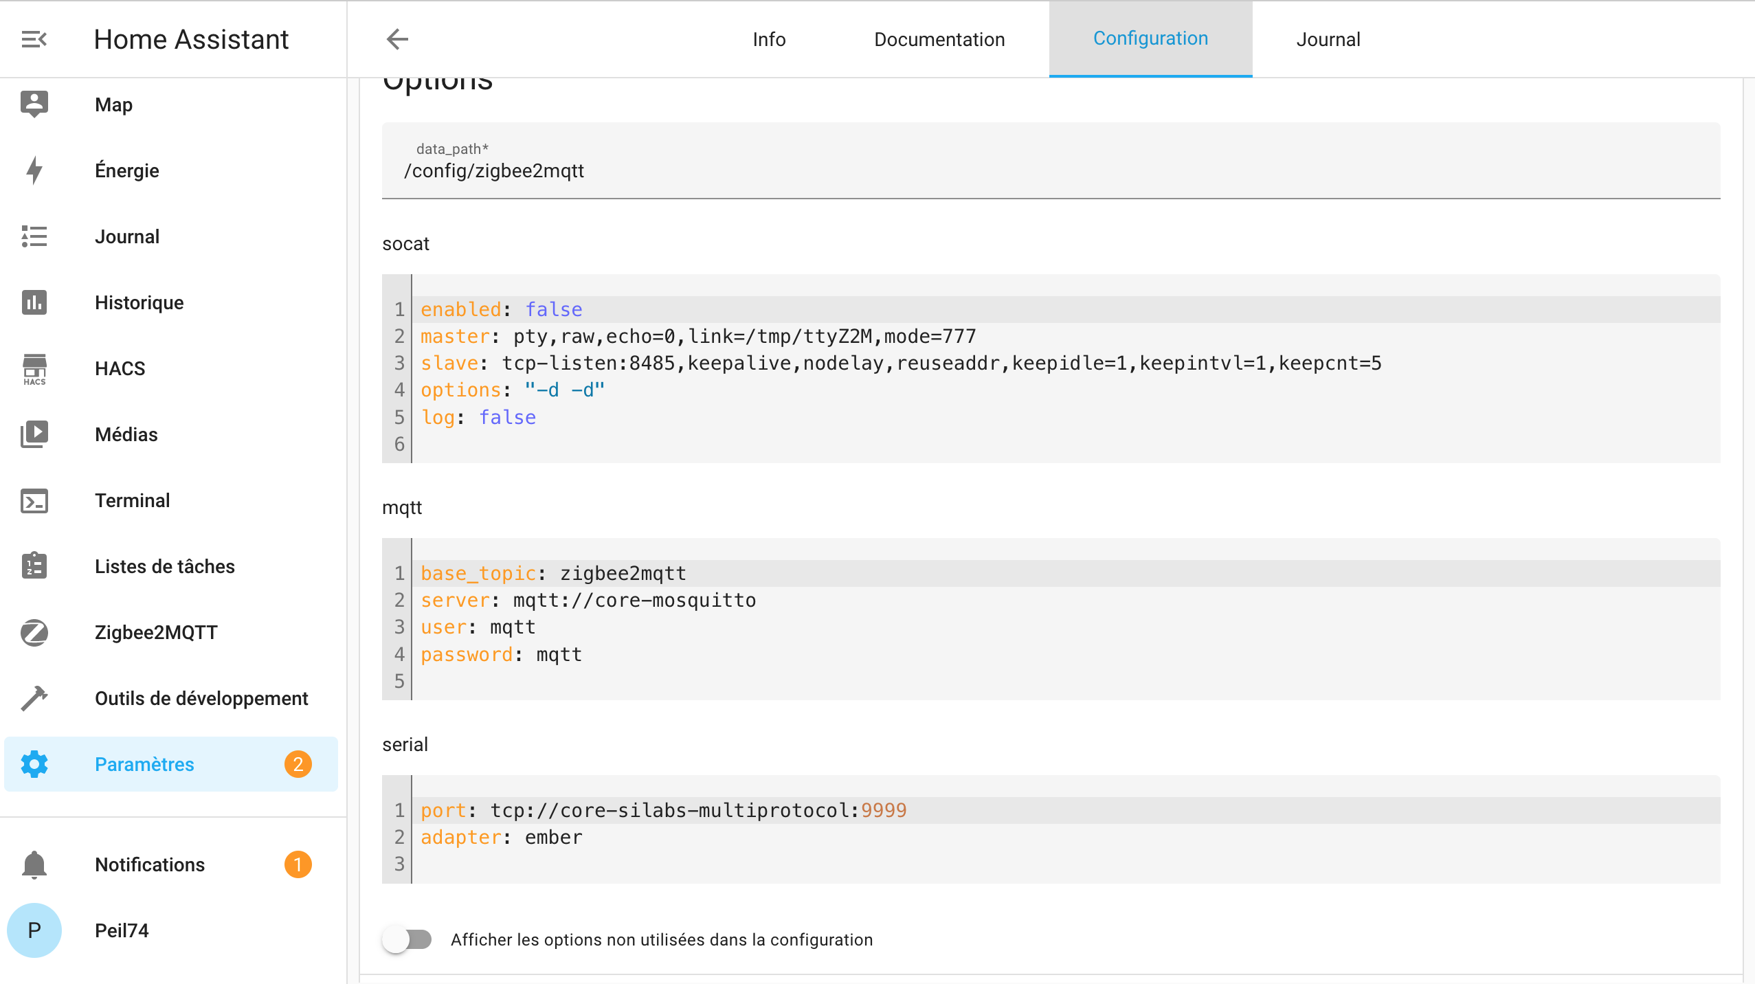Open the Peil74 user profile

(x=121, y=930)
